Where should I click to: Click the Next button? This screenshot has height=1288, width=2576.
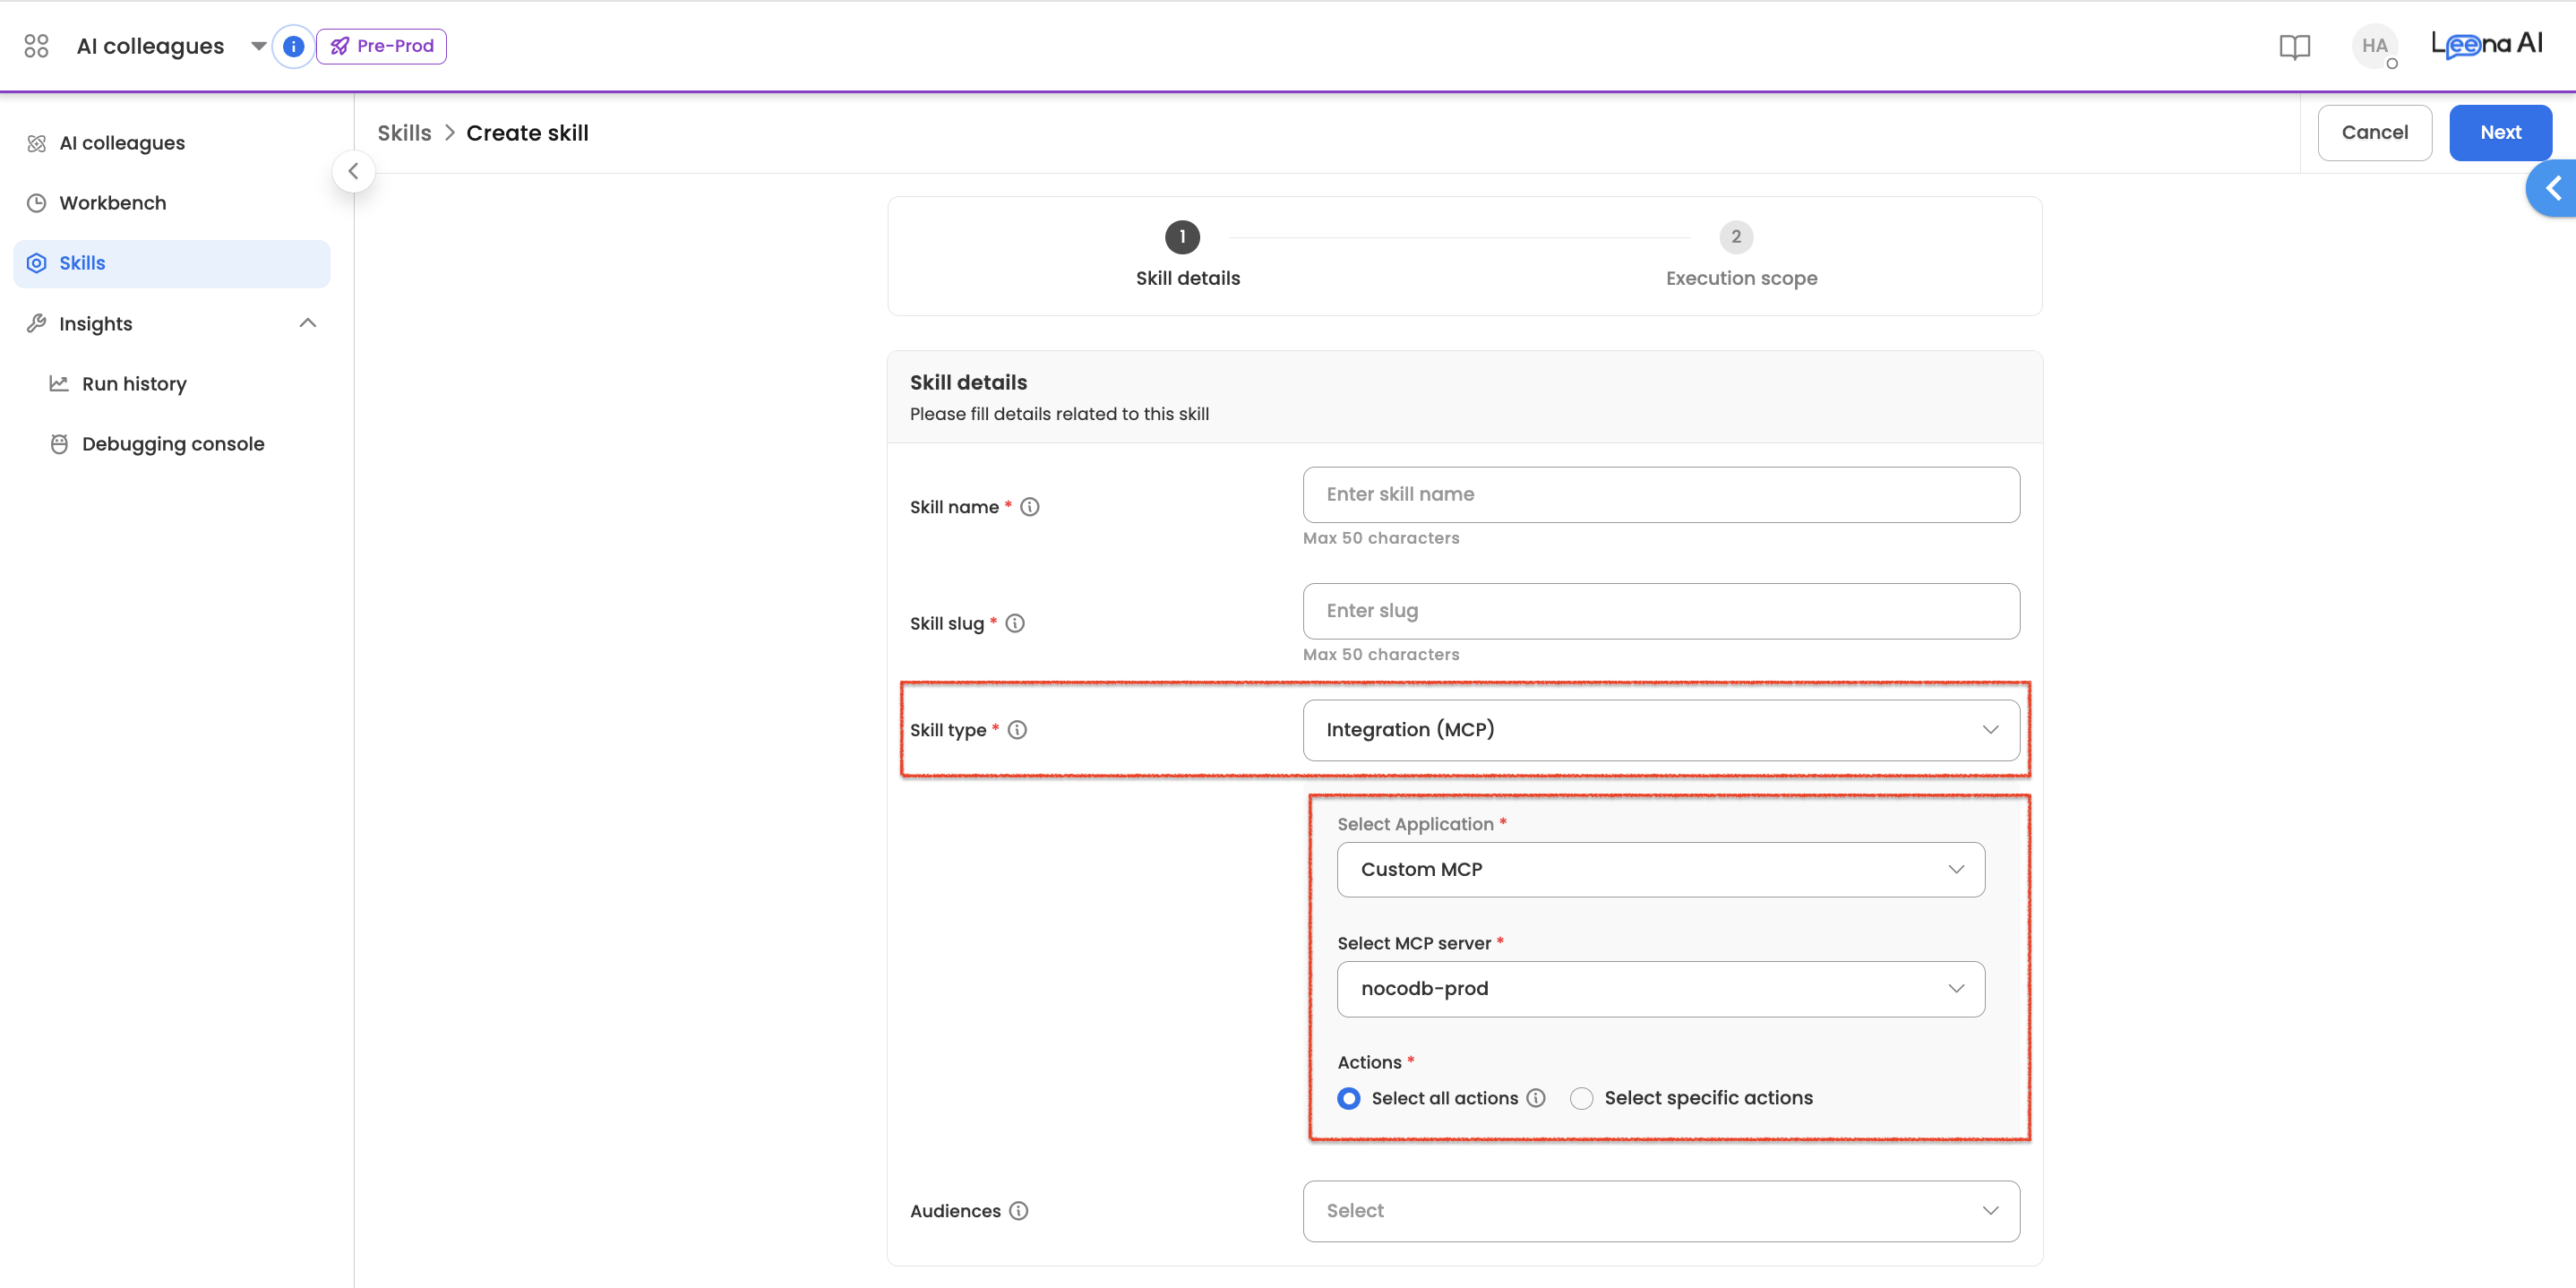pos(2499,133)
